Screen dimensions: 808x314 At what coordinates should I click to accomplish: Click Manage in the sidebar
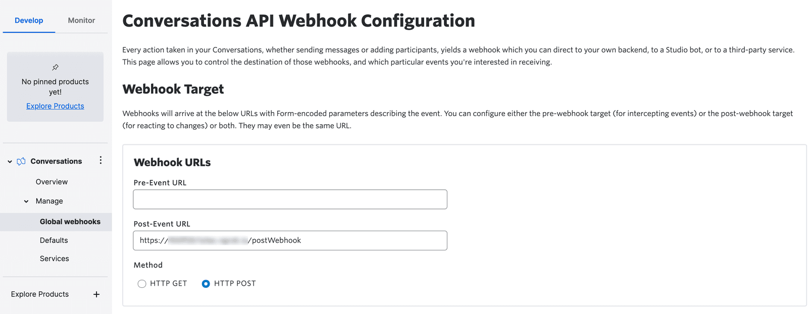[x=49, y=201]
